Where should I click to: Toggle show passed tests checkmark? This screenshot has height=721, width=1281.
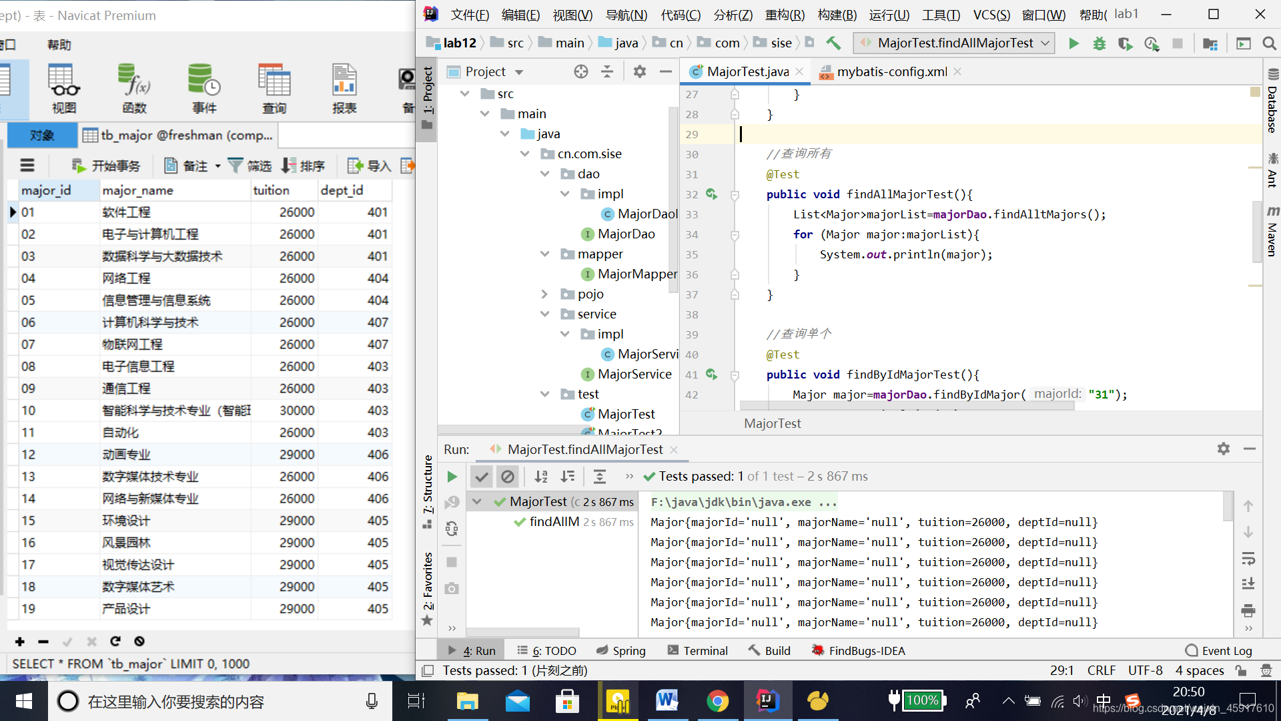tap(481, 477)
